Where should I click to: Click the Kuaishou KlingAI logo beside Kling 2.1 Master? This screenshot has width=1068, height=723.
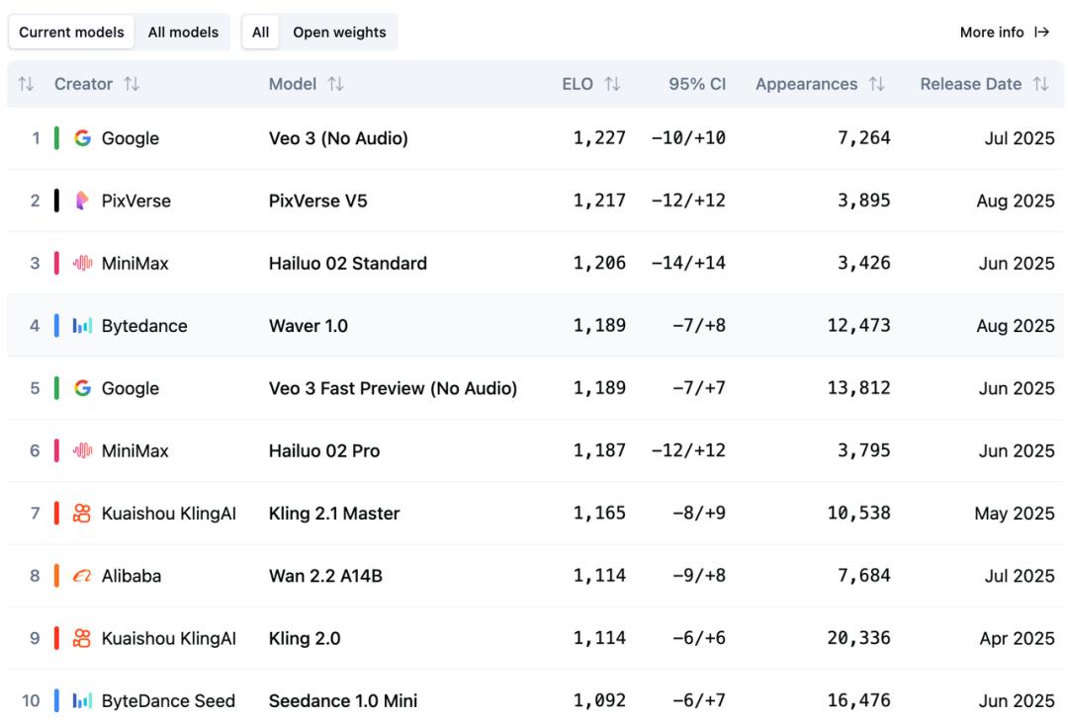click(83, 514)
